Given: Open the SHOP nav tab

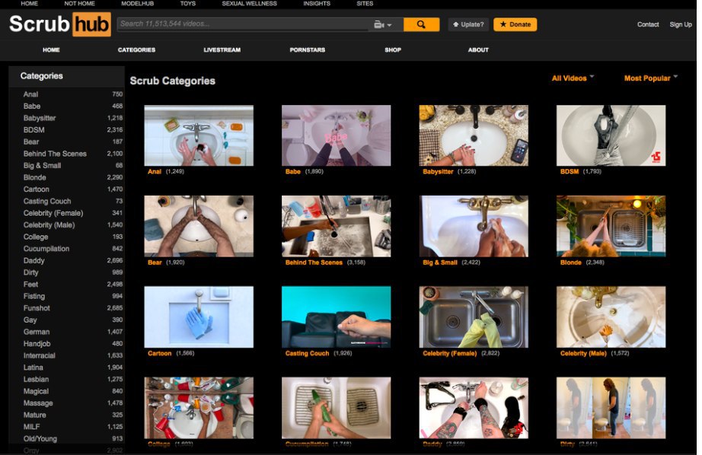Looking at the screenshot, I should click(x=393, y=49).
